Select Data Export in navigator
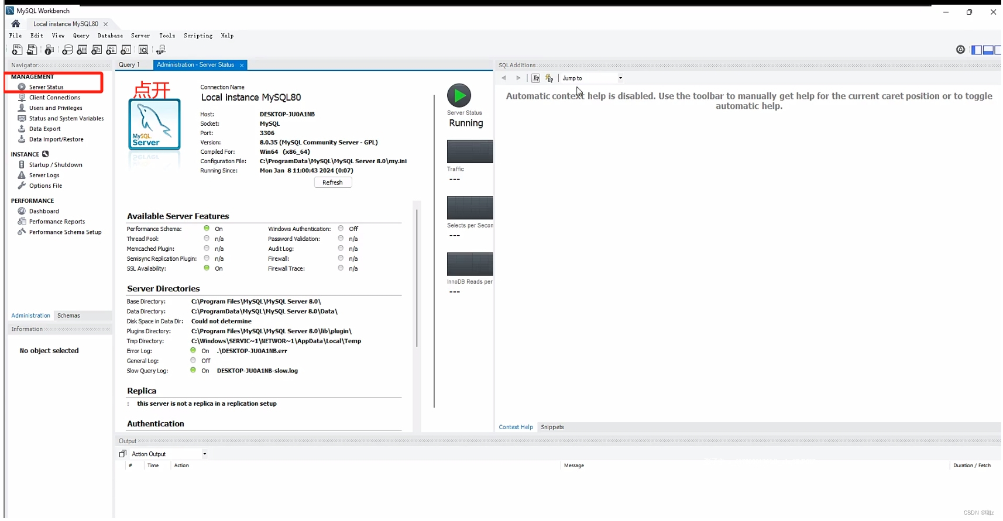This screenshot has width=1003, height=521. pos(44,129)
